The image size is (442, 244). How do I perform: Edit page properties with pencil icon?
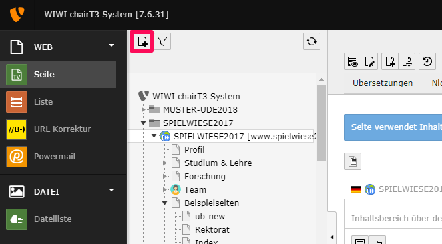(369, 61)
